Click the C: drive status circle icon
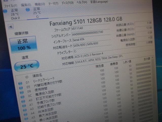This screenshot has width=162, height=122. (28, 9)
